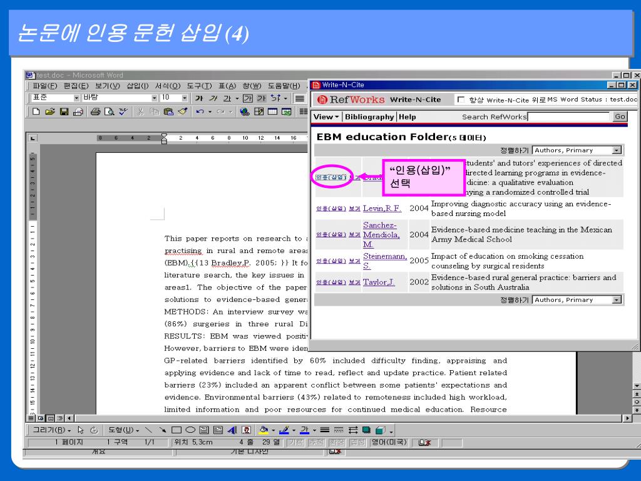This screenshot has width=641, height=481.
Task: Open the top sort dropdown Authors, Primary
Action: (x=577, y=150)
